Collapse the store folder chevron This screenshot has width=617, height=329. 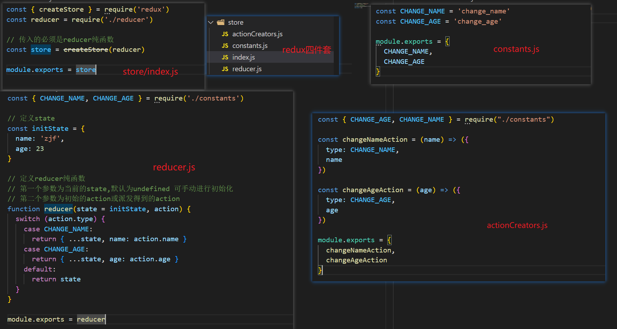point(211,23)
